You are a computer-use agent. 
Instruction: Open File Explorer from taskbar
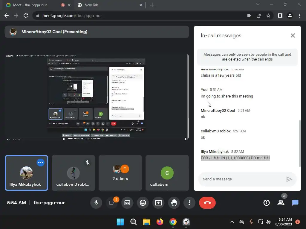coord(146,222)
